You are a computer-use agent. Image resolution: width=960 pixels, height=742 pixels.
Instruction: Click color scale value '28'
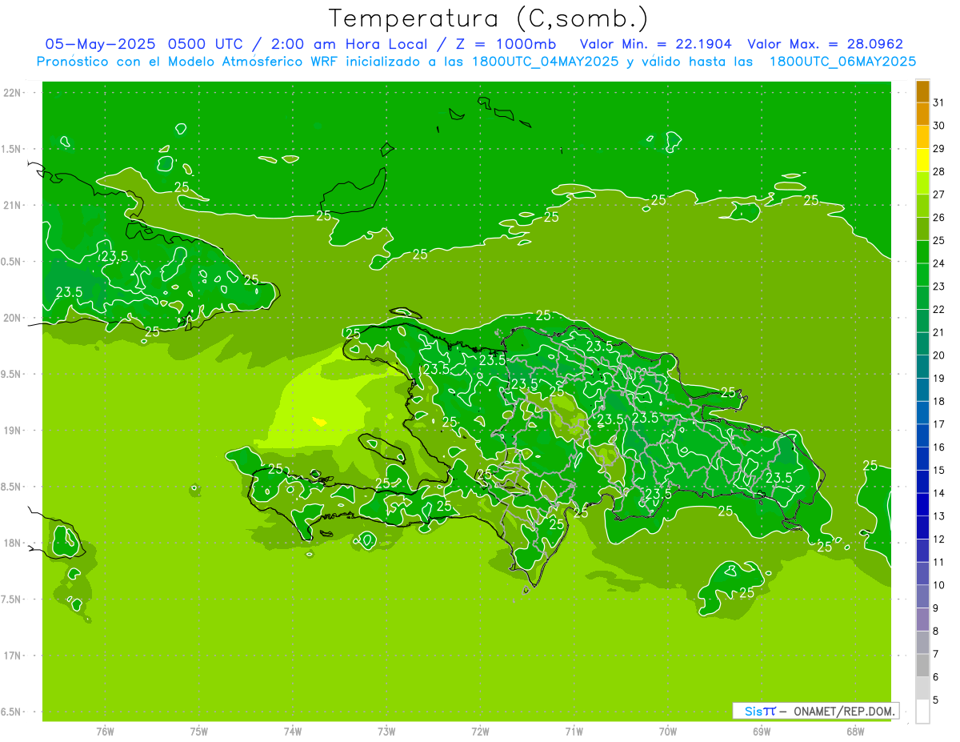click(938, 171)
